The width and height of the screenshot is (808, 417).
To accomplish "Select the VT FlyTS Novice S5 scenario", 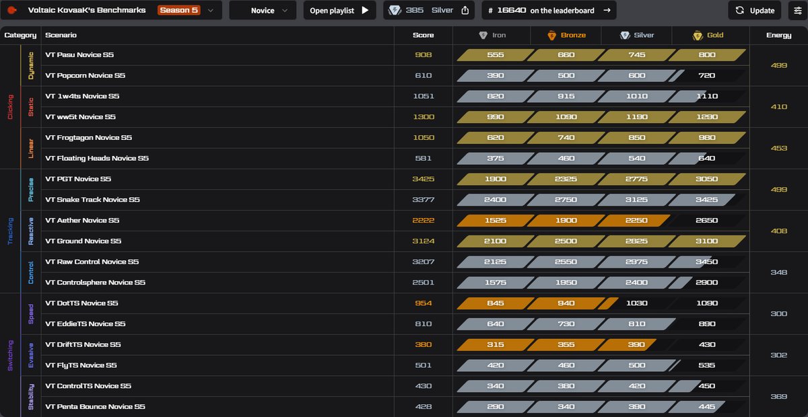I will tap(81, 365).
